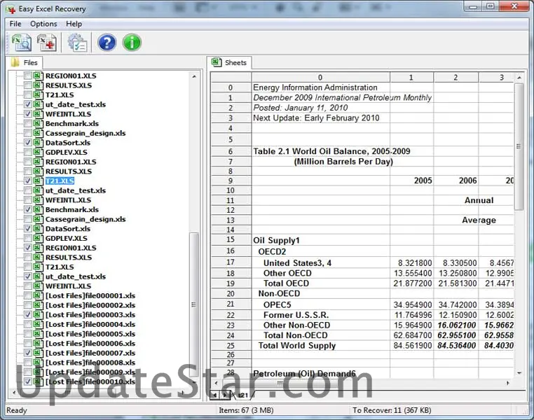
Task: Click value cell '84.561900'
Action: 413,346
